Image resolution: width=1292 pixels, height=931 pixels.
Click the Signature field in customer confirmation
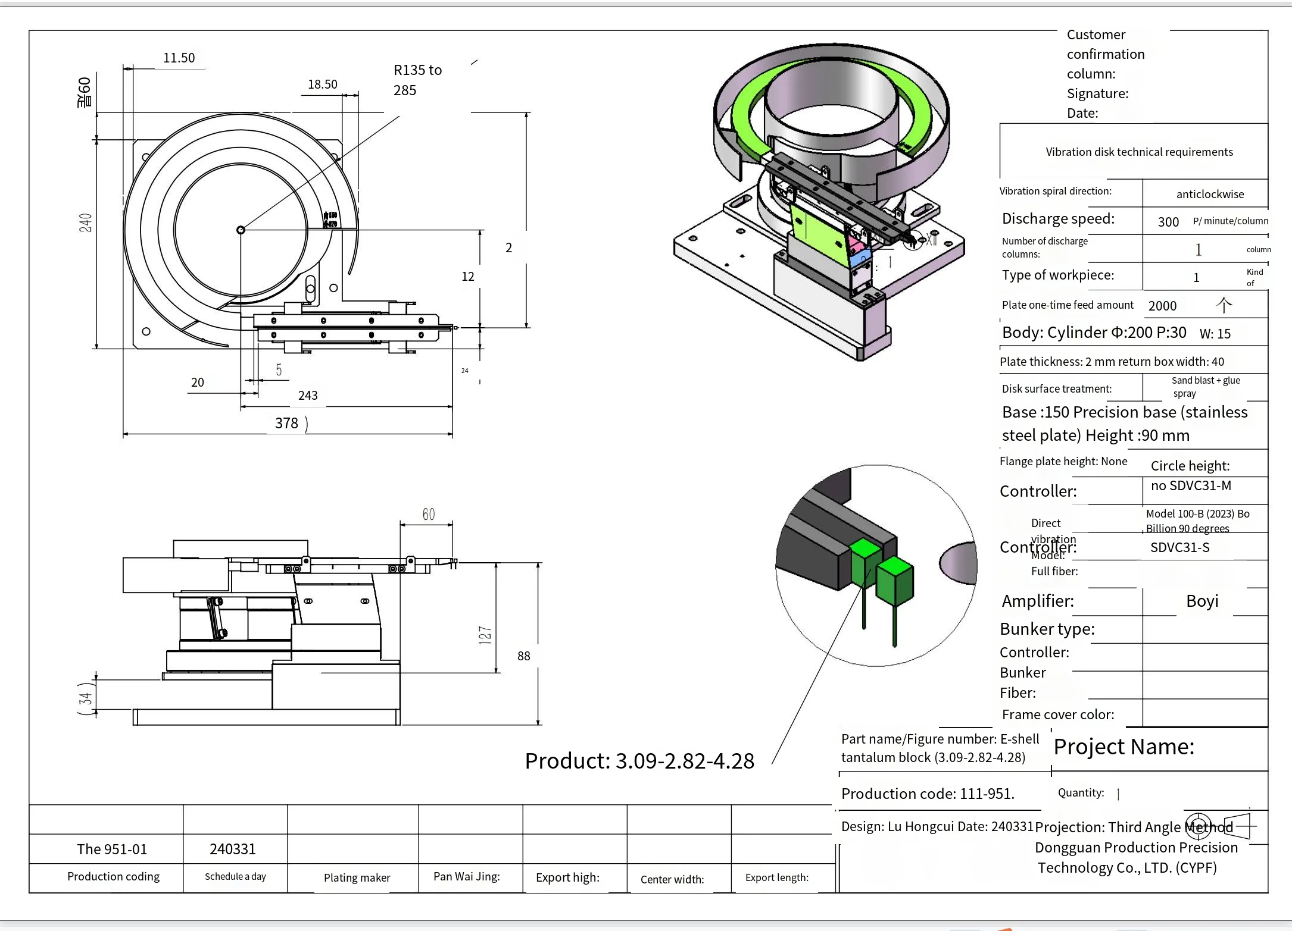1097,93
